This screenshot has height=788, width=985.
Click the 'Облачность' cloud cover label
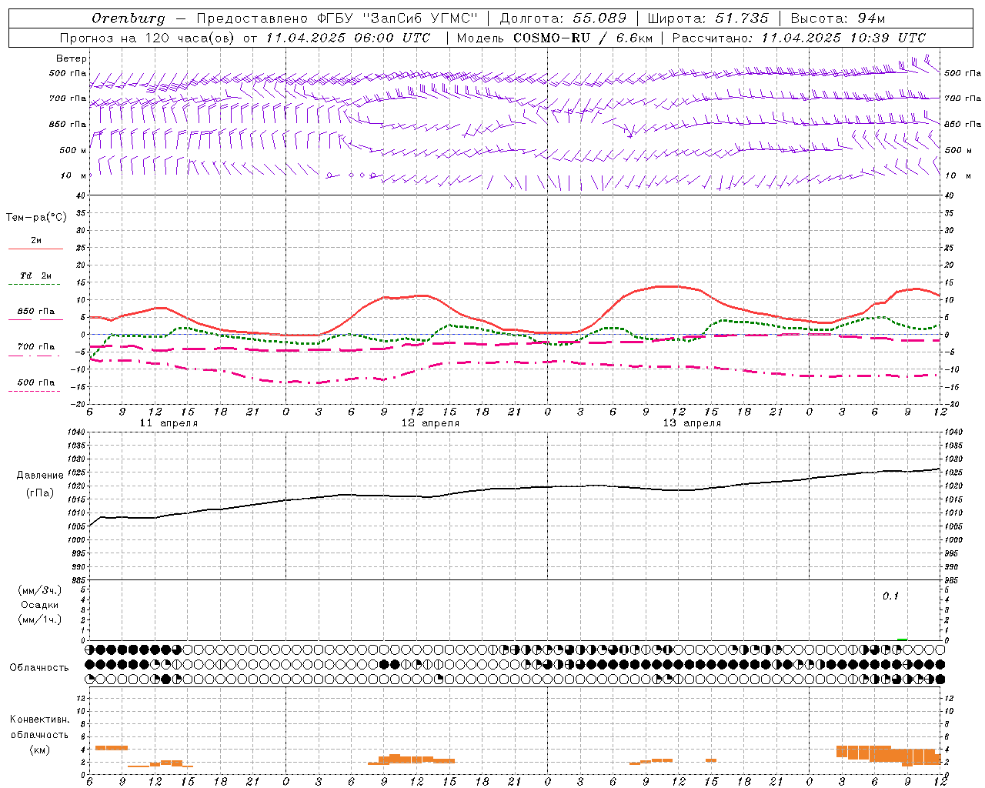pos(39,667)
